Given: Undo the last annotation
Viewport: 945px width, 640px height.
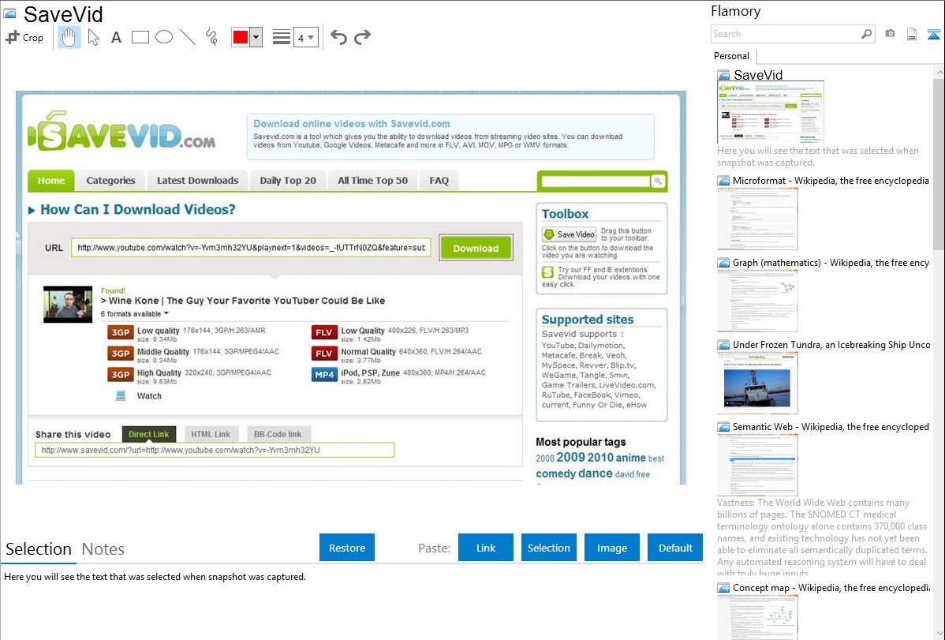Looking at the screenshot, I should [x=338, y=37].
